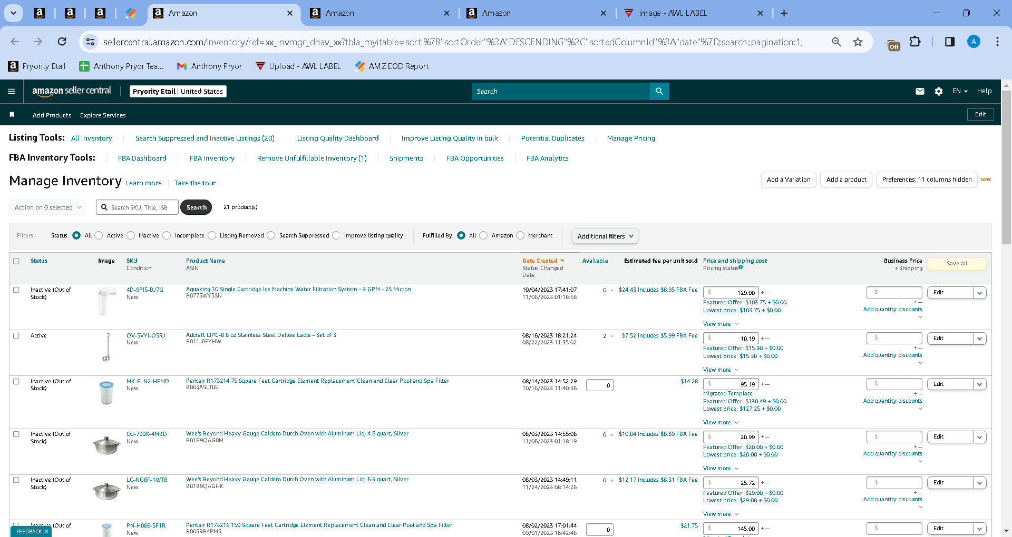
Task: Go back with the browser back arrow
Action: [x=15, y=42]
